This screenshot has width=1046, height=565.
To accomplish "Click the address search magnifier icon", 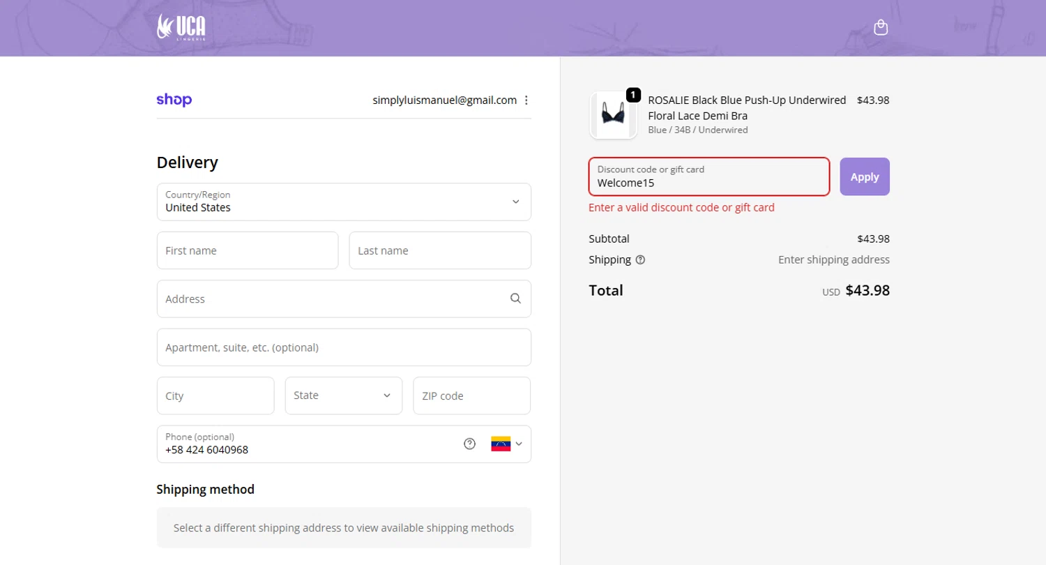I will [x=515, y=299].
